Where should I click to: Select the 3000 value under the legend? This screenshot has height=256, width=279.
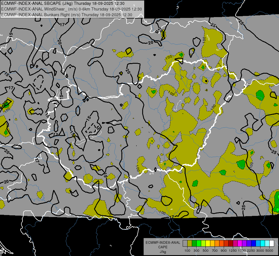click(x=260, y=251)
